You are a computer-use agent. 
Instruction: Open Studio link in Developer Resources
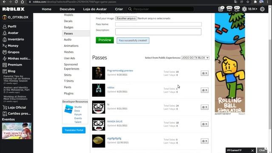click(78, 107)
